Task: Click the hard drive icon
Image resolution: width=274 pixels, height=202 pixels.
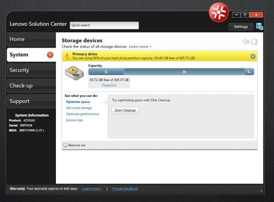Action: [x=75, y=73]
